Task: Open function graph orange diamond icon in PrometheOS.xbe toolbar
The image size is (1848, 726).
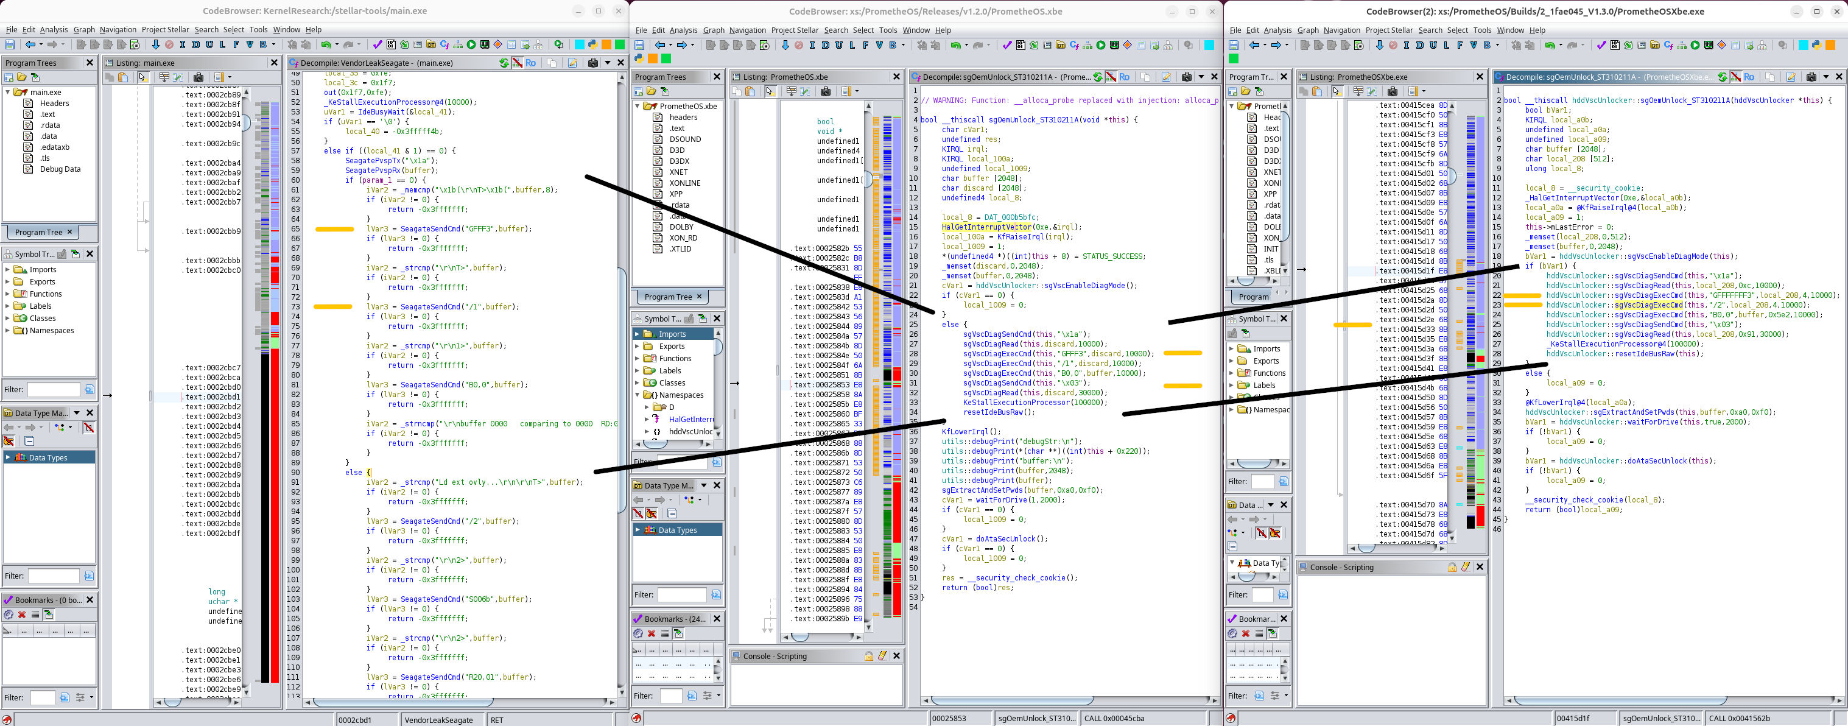Action: click(x=1127, y=45)
